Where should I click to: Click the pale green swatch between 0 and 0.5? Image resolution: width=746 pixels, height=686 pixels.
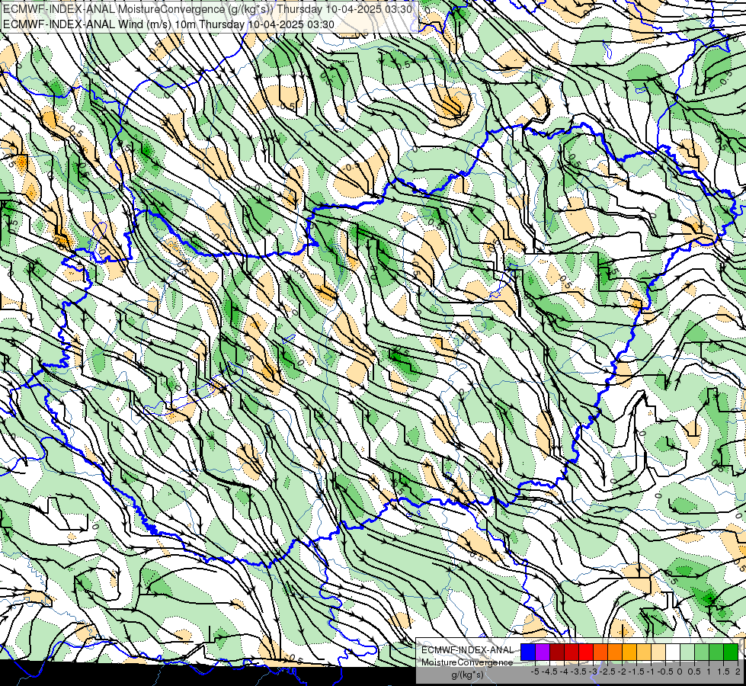[x=687, y=652]
